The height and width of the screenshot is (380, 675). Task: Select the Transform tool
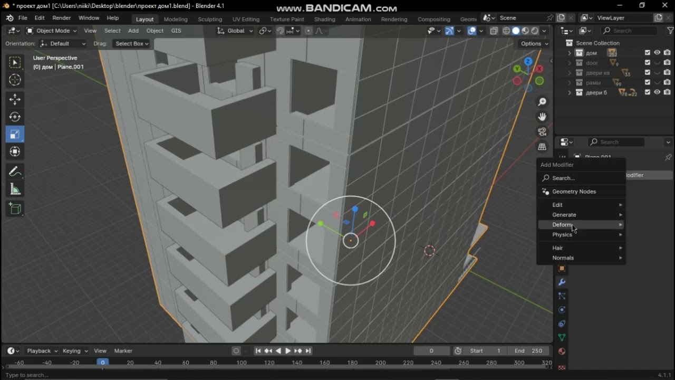point(15,151)
